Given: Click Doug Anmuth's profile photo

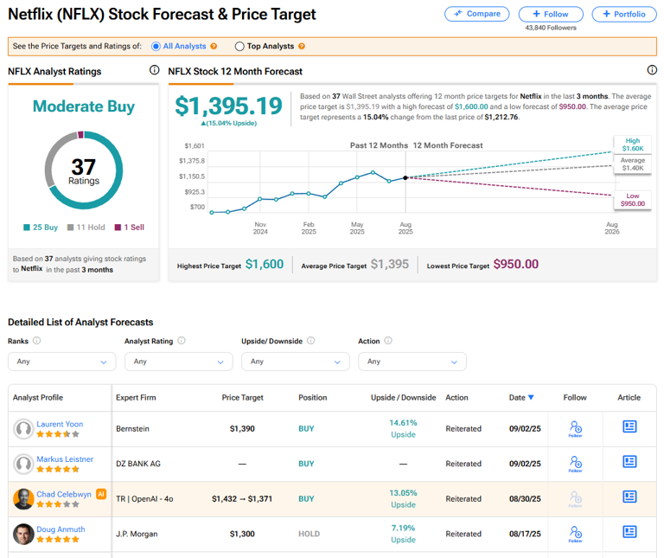Looking at the screenshot, I should (x=23, y=535).
